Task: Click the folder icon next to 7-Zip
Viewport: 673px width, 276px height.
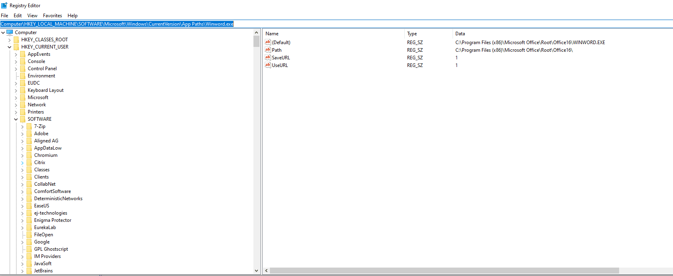Action: click(29, 126)
